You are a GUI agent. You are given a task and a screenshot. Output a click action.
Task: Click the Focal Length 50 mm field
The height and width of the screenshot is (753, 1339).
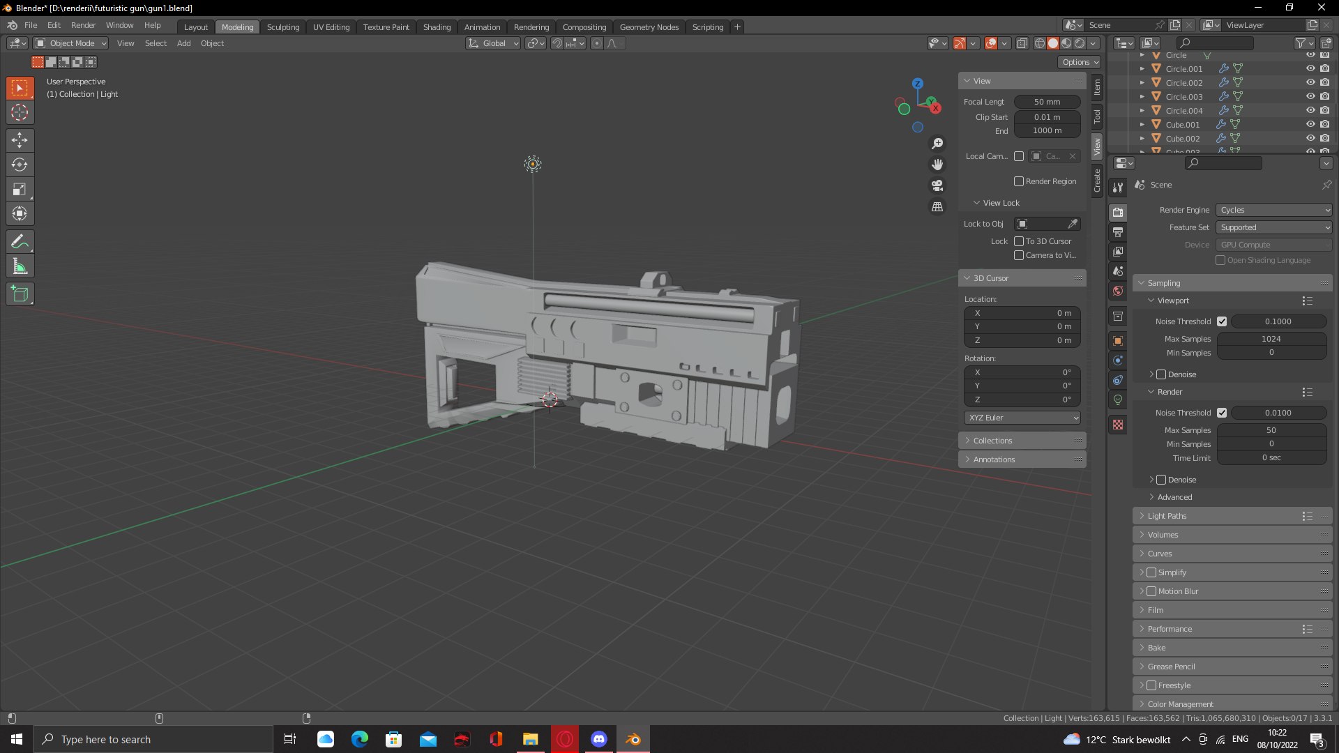pos(1047,102)
